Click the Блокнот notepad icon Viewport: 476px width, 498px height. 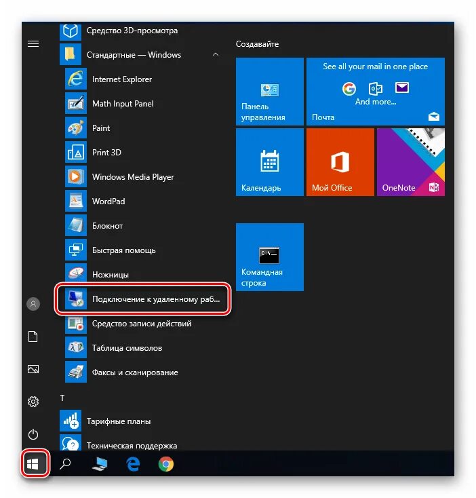[x=76, y=226]
